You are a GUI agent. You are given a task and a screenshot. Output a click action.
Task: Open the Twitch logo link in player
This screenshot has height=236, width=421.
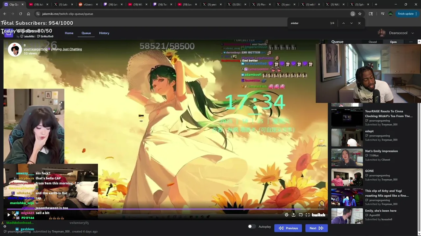tap(318, 215)
